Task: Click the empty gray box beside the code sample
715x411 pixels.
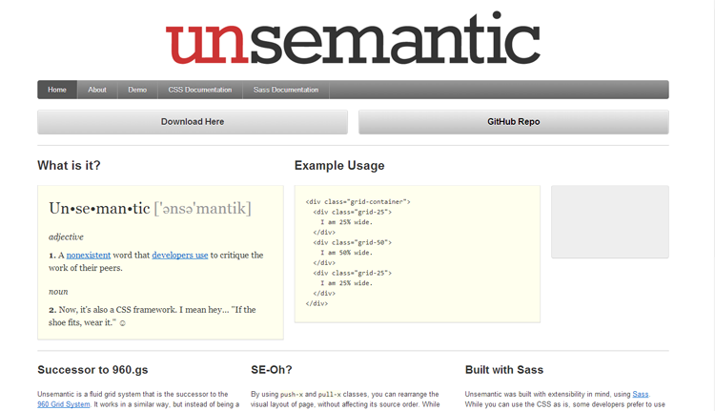Action: (x=610, y=221)
